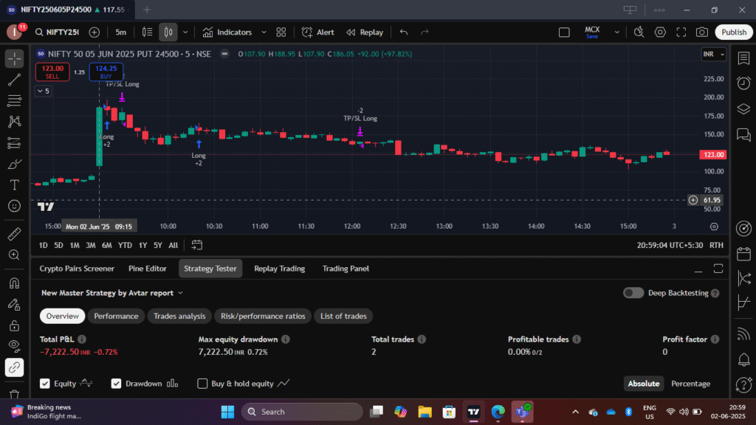Expand the New Master Strategy report dropdown

112,293
